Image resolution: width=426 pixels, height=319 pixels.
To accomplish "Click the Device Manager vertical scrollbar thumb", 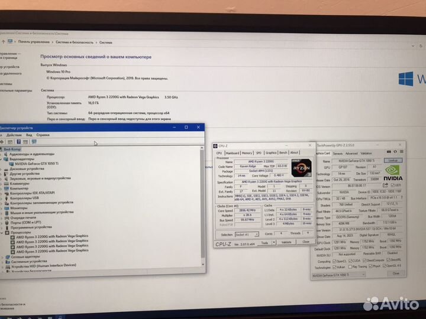I will pyautogui.click(x=202, y=203).
